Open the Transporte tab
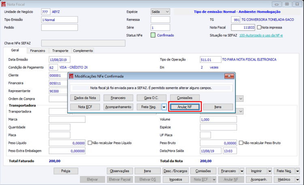 pos(60,51)
